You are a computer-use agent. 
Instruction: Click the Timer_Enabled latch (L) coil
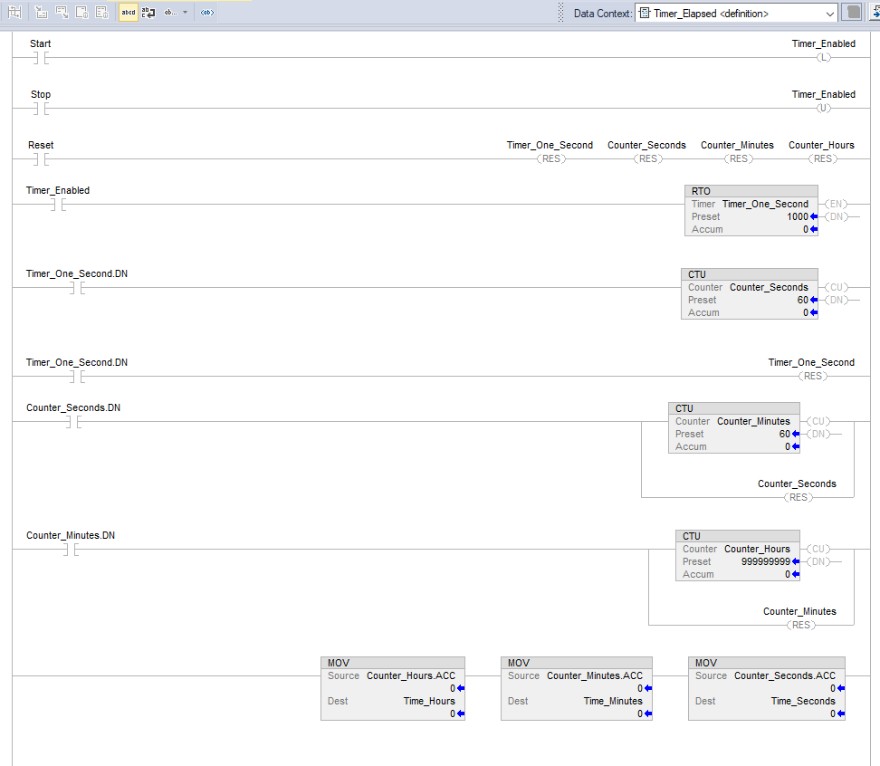click(822, 58)
